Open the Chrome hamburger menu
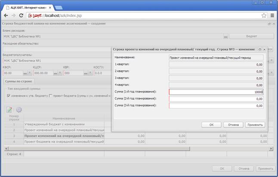This screenshot has width=278, height=177. click(272, 16)
